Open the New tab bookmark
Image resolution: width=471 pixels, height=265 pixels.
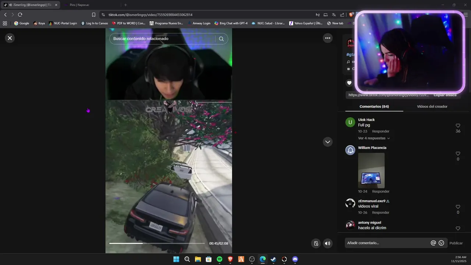[335, 23]
